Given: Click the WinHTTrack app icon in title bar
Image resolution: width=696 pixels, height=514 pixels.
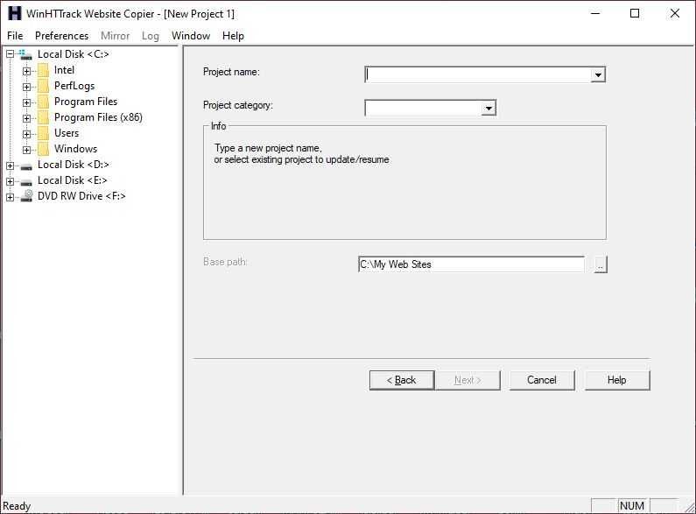Looking at the screenshot, I should click(x=15, y=13).
